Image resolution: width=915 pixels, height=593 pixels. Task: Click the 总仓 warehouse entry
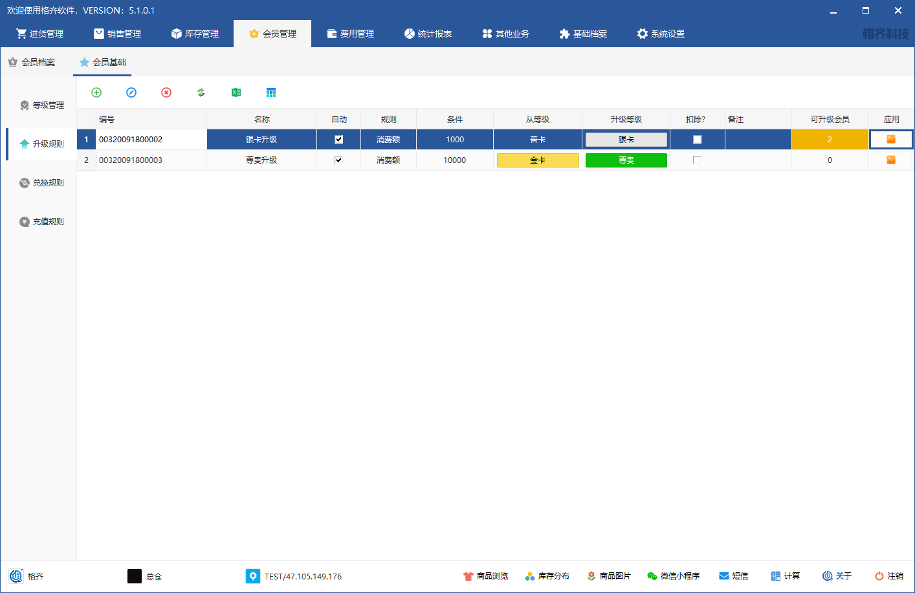[145, 576]
